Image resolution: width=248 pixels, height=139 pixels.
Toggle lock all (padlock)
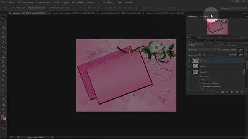(x=212, y=55)
